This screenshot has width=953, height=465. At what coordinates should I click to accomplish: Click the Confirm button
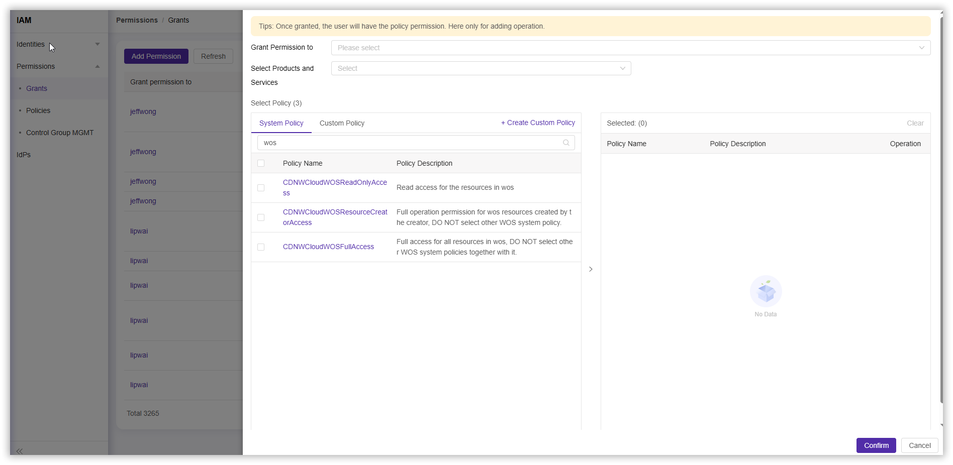(x=876, y=445)
